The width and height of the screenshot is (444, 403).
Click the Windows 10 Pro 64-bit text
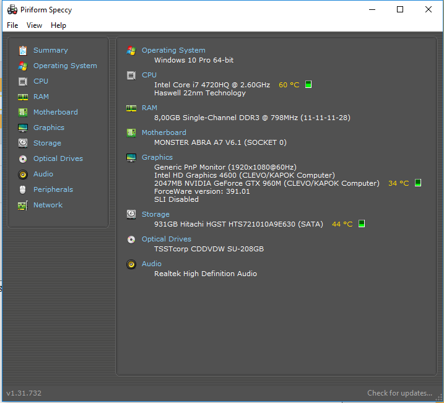click(x=194, y=60)
